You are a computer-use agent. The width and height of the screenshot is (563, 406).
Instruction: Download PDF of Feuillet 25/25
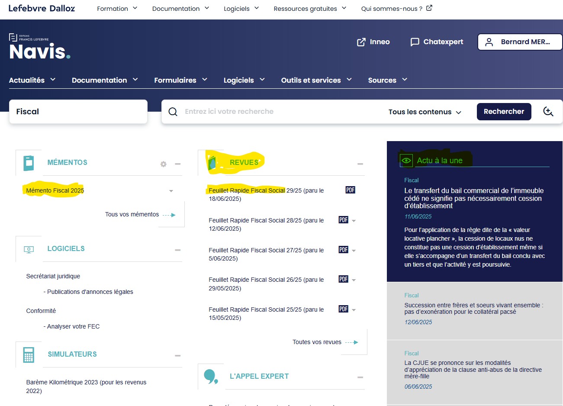344,309
